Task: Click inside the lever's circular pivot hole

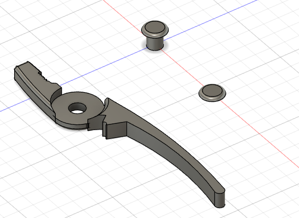Action: point(77,109)
